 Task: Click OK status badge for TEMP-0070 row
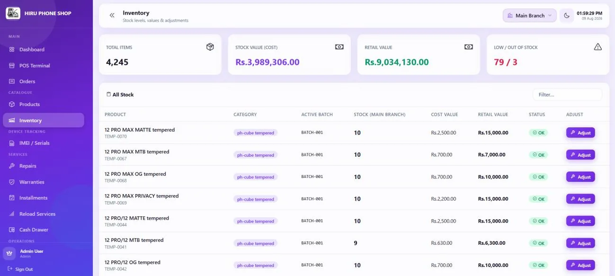tap(538, 133)
